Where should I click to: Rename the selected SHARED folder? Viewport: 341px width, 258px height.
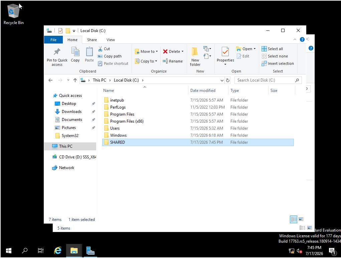coord(173,61)
